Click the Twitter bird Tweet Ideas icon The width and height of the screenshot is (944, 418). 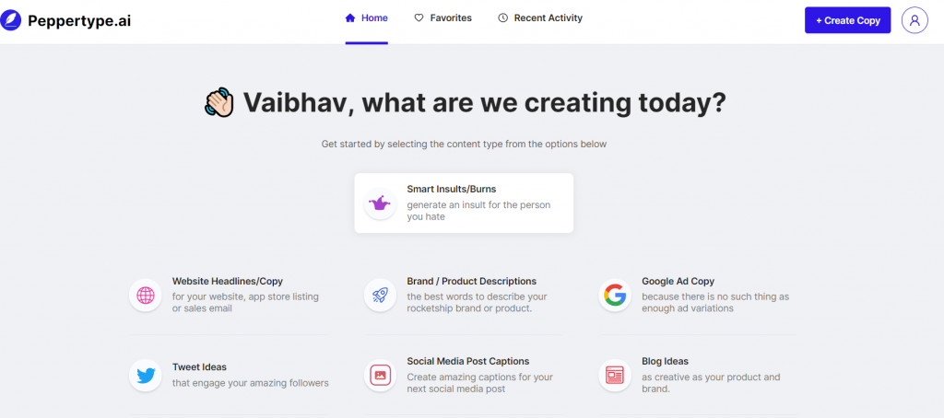146,375
